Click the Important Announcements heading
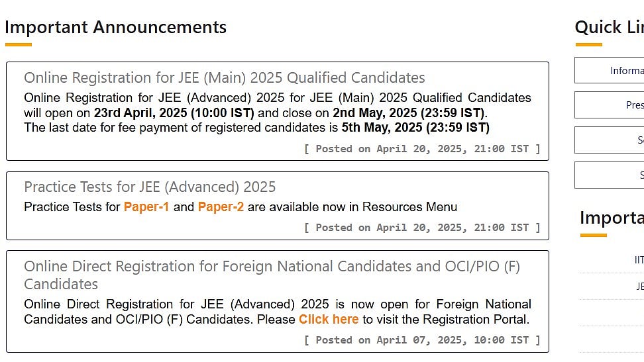This screenshot has height=362, width=644. point(115,28)
